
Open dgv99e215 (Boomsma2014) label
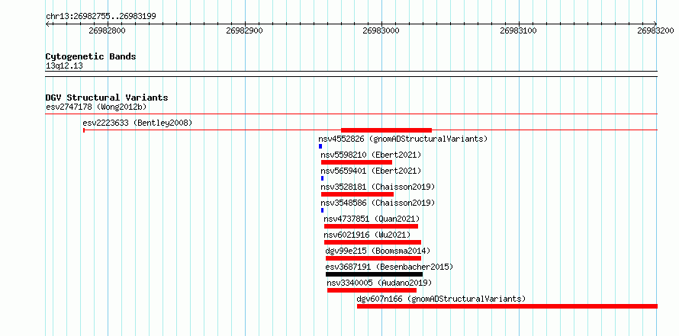(x=378, y=251)
